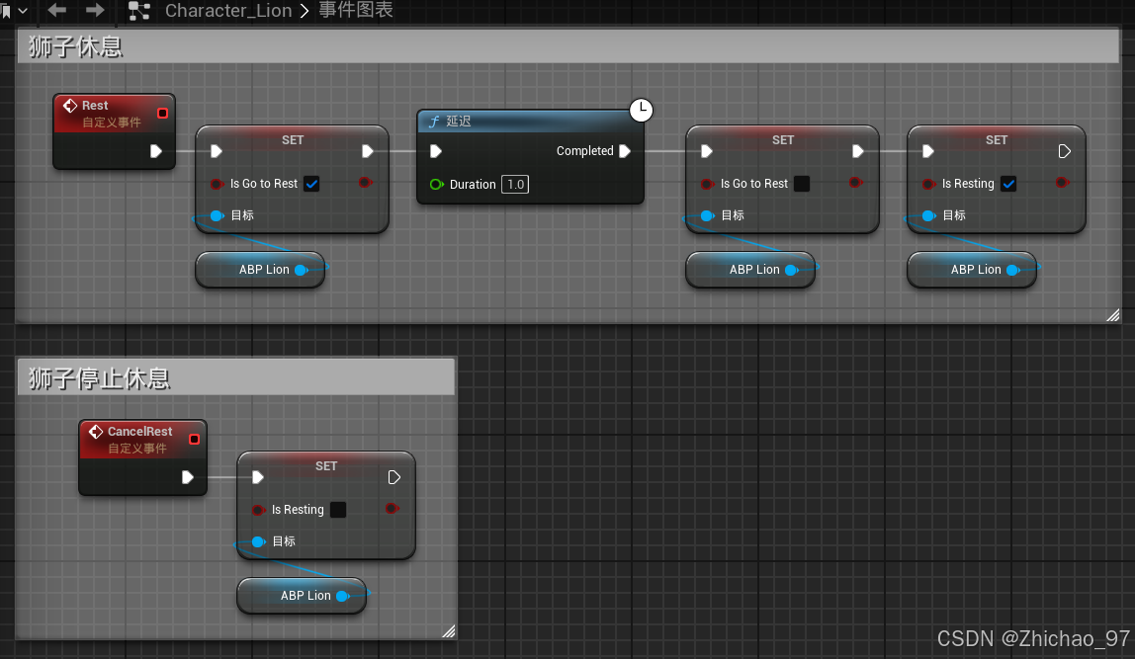Viewport: 1135px width, 659px height.
Task: Click 目标 pin of checked Is Resting SET
Action: click(x=928, y=215)
